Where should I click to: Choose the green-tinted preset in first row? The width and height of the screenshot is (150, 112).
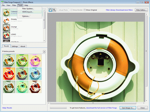pos(22,60)
